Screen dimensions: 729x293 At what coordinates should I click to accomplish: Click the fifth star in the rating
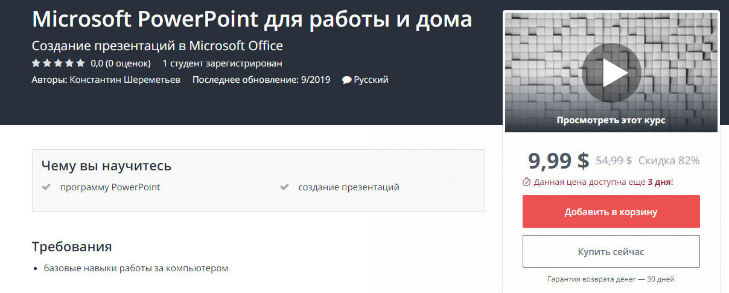tap(81, 63)
